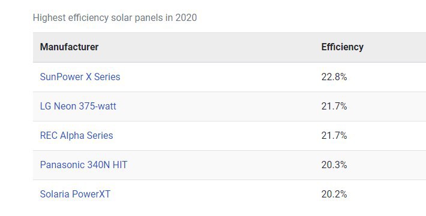
Task: Click the Manufacturer column header
Action: 69,47
